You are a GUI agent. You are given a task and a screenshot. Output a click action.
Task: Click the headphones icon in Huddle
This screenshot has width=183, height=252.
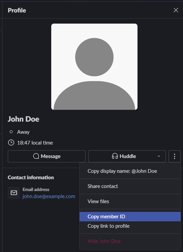pyautogui.click(x=115, y=156)
